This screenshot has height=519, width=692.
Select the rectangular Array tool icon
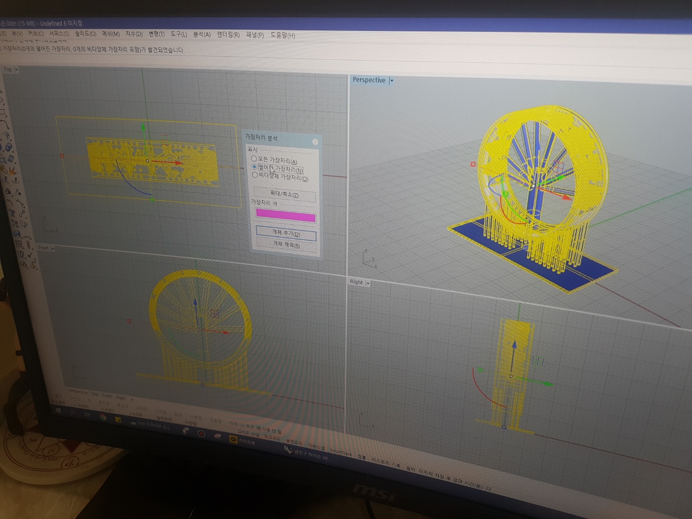coord(17,244)
